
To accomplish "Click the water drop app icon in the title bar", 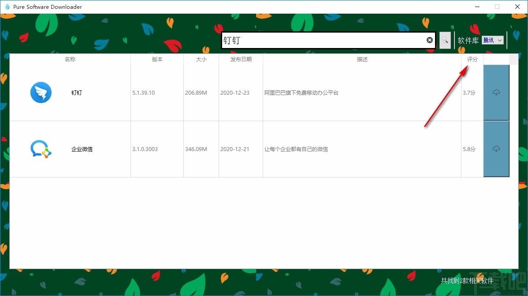I will click(x=7, y=7).
